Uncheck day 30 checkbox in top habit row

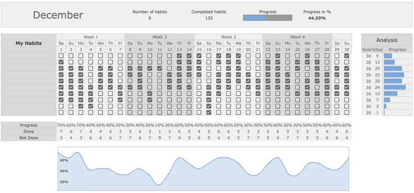tap(347, 56)
